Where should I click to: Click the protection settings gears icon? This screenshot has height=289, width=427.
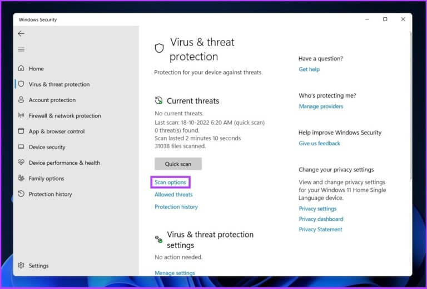[159, 239]
